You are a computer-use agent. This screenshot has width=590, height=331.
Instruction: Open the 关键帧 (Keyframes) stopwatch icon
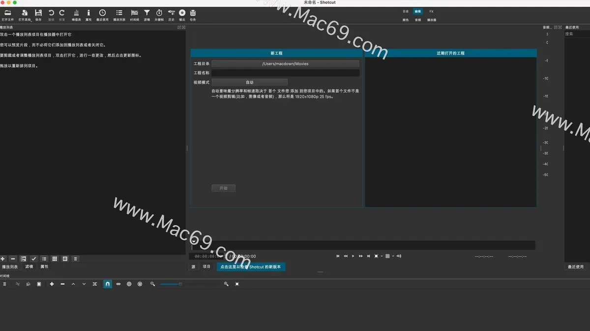point(159,15)
